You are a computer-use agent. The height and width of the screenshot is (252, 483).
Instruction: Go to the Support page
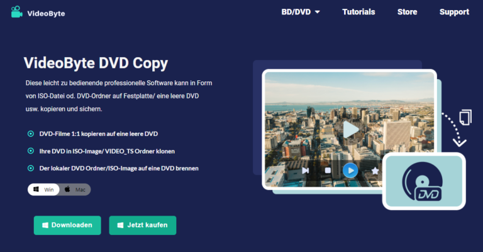coord(454,12)
